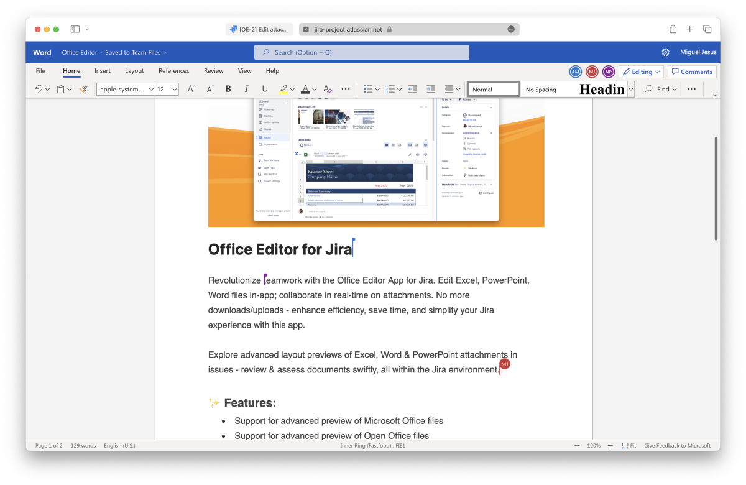This screenshot has width=746, height=485.
Task: Click the Grow Font icon
Action: pyautogui.click(x=191, y=90)
